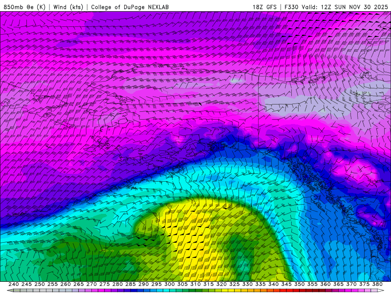The image size is (391, 293).
Task: Select the "College of DuPage NEXLAB" text
Action: [x=130, y=7]
